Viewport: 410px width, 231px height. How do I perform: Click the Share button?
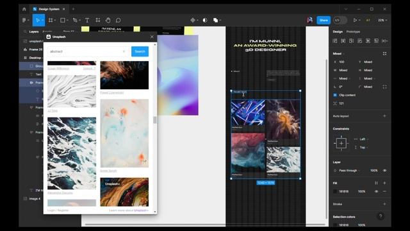tap(324, 20)
